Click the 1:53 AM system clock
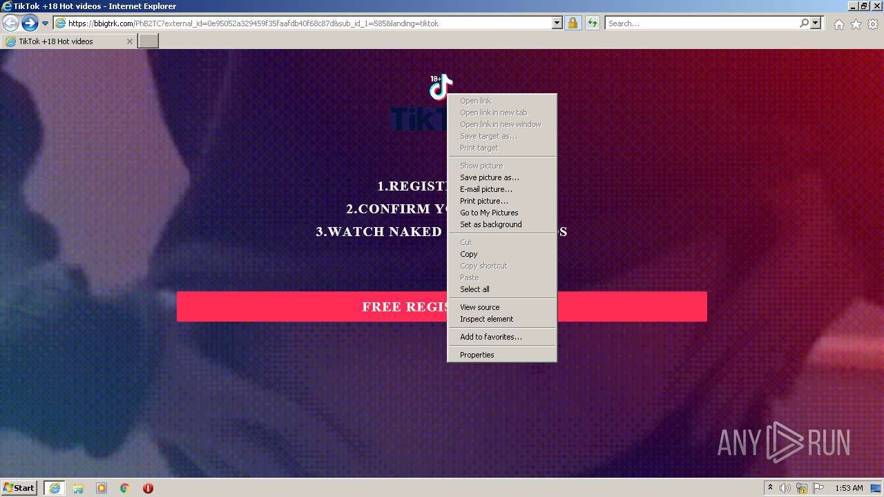The width and height of the screenshot is (884, 497). click(849, 488)
